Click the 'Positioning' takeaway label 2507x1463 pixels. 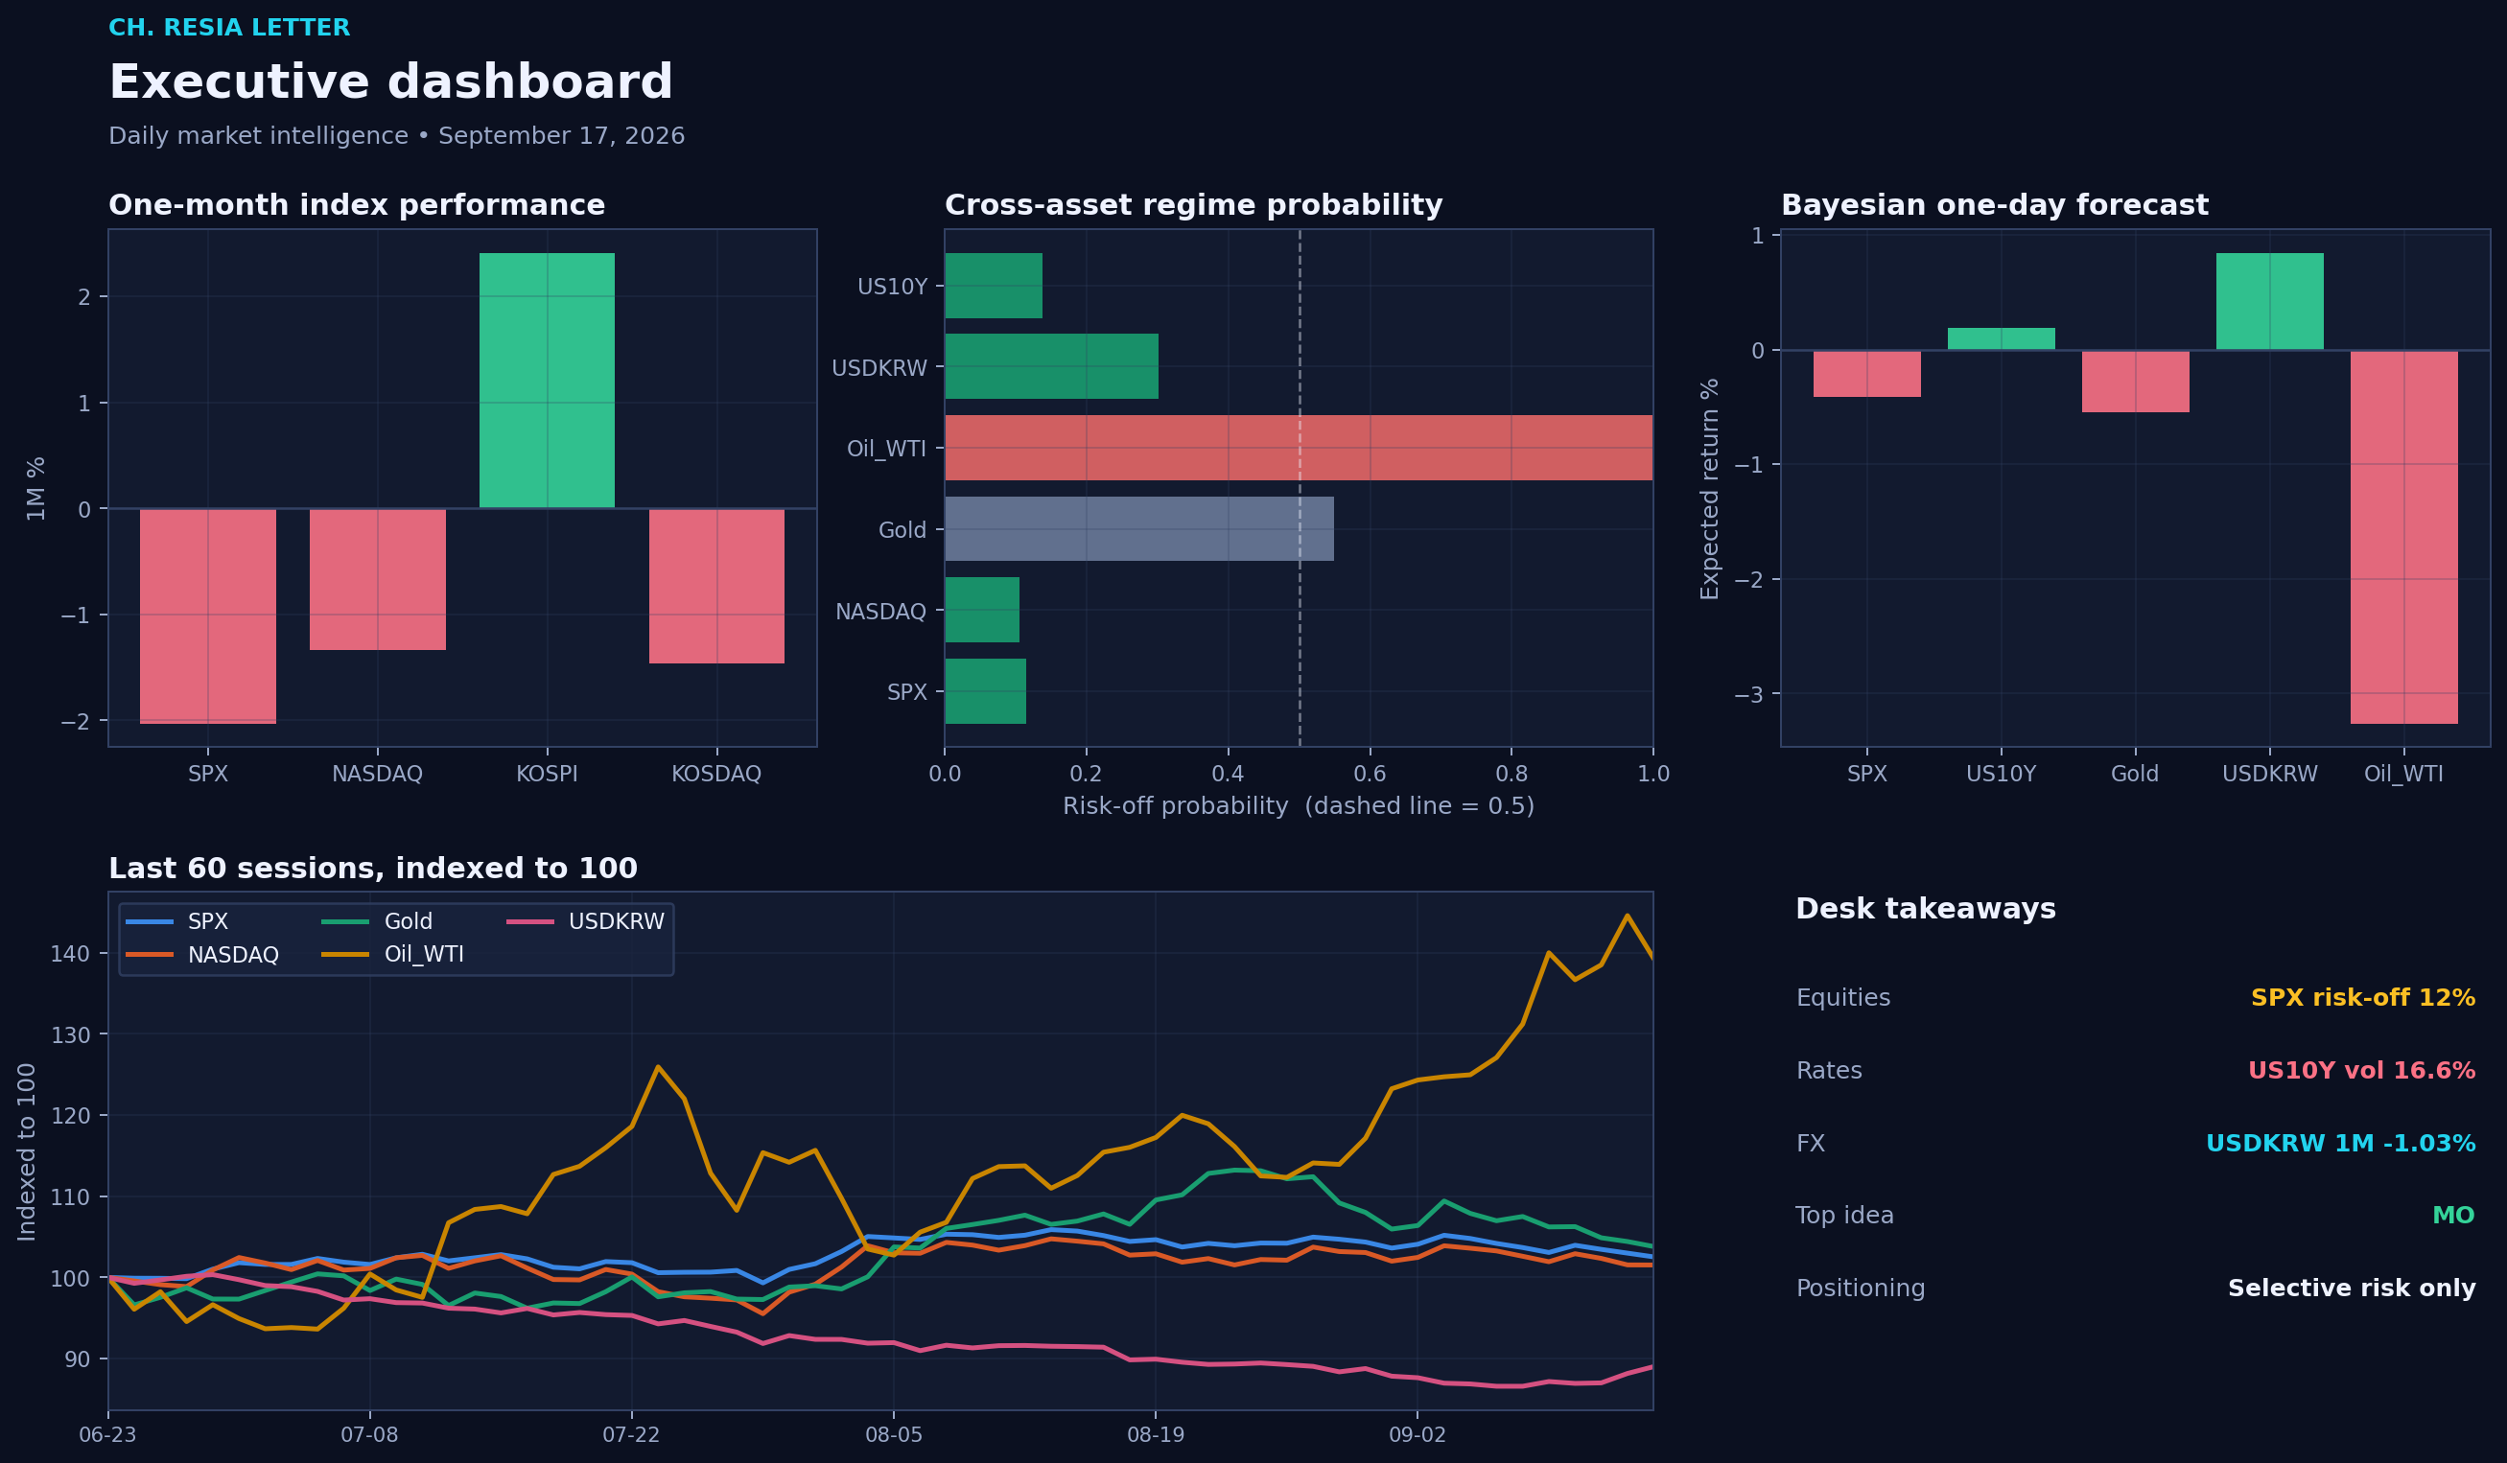(x=1861, y=1288)
